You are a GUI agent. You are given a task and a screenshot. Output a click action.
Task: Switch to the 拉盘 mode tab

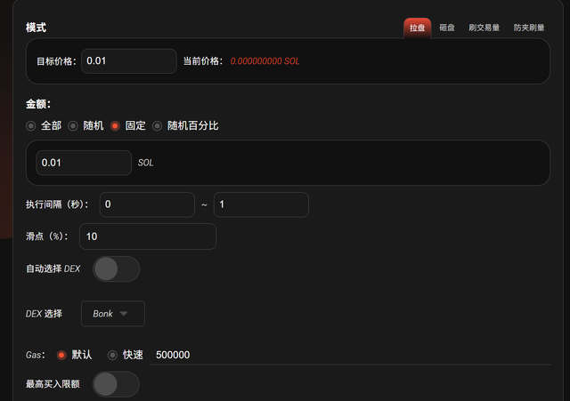[418, 28]
